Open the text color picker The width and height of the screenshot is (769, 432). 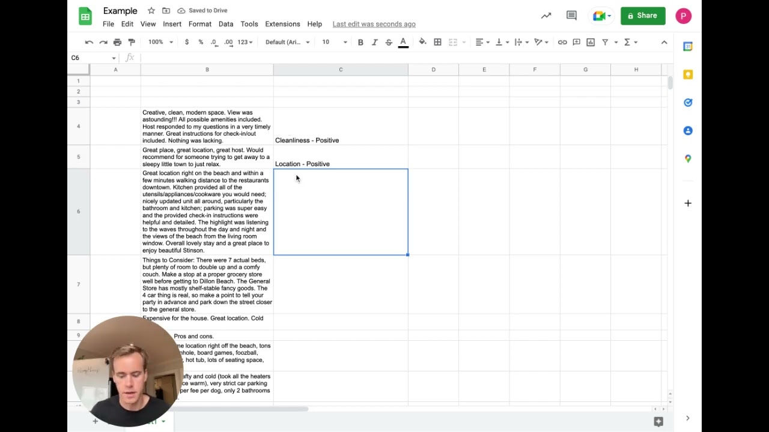click(x=403, y=42)
